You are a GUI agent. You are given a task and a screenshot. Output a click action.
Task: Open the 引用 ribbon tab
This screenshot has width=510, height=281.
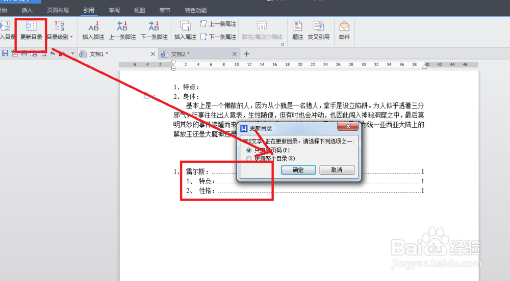click(88, 10)
